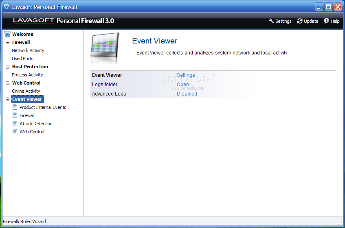Open Help from the top bar
The image size is (345, 228).
pyautogui.click(x=335, y=21)
